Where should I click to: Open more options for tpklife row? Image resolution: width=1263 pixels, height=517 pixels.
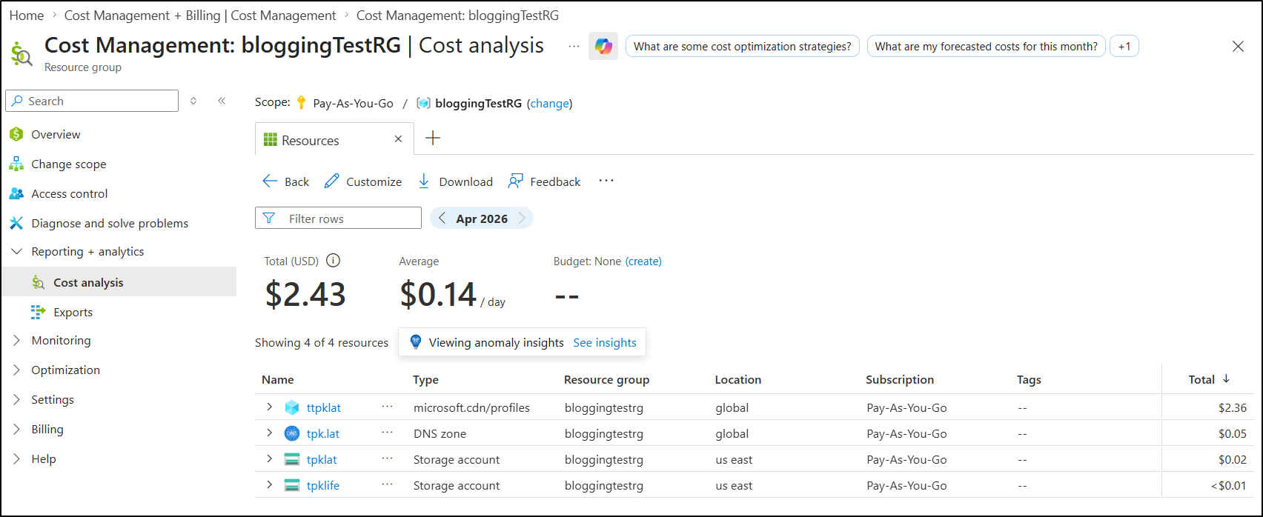point(387,485)
